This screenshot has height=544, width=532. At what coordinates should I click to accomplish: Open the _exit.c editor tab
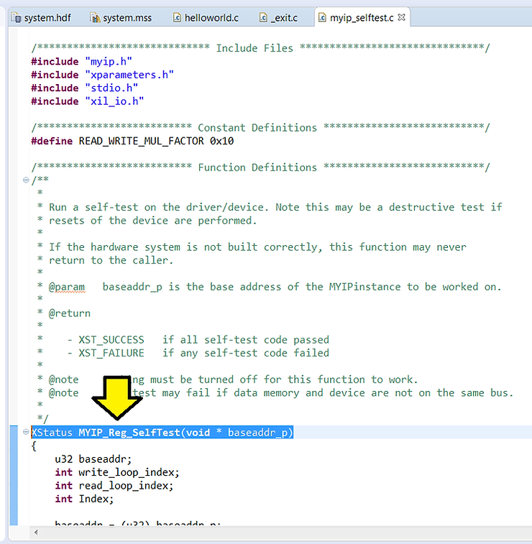(278, 18)
